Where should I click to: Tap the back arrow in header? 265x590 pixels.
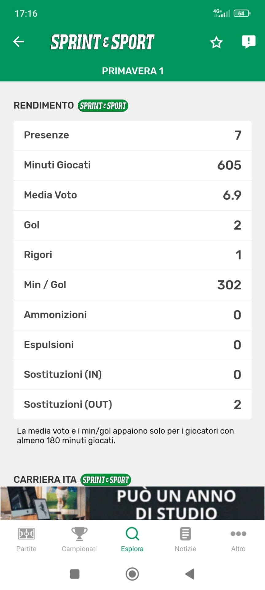click(x=19, y=41)
